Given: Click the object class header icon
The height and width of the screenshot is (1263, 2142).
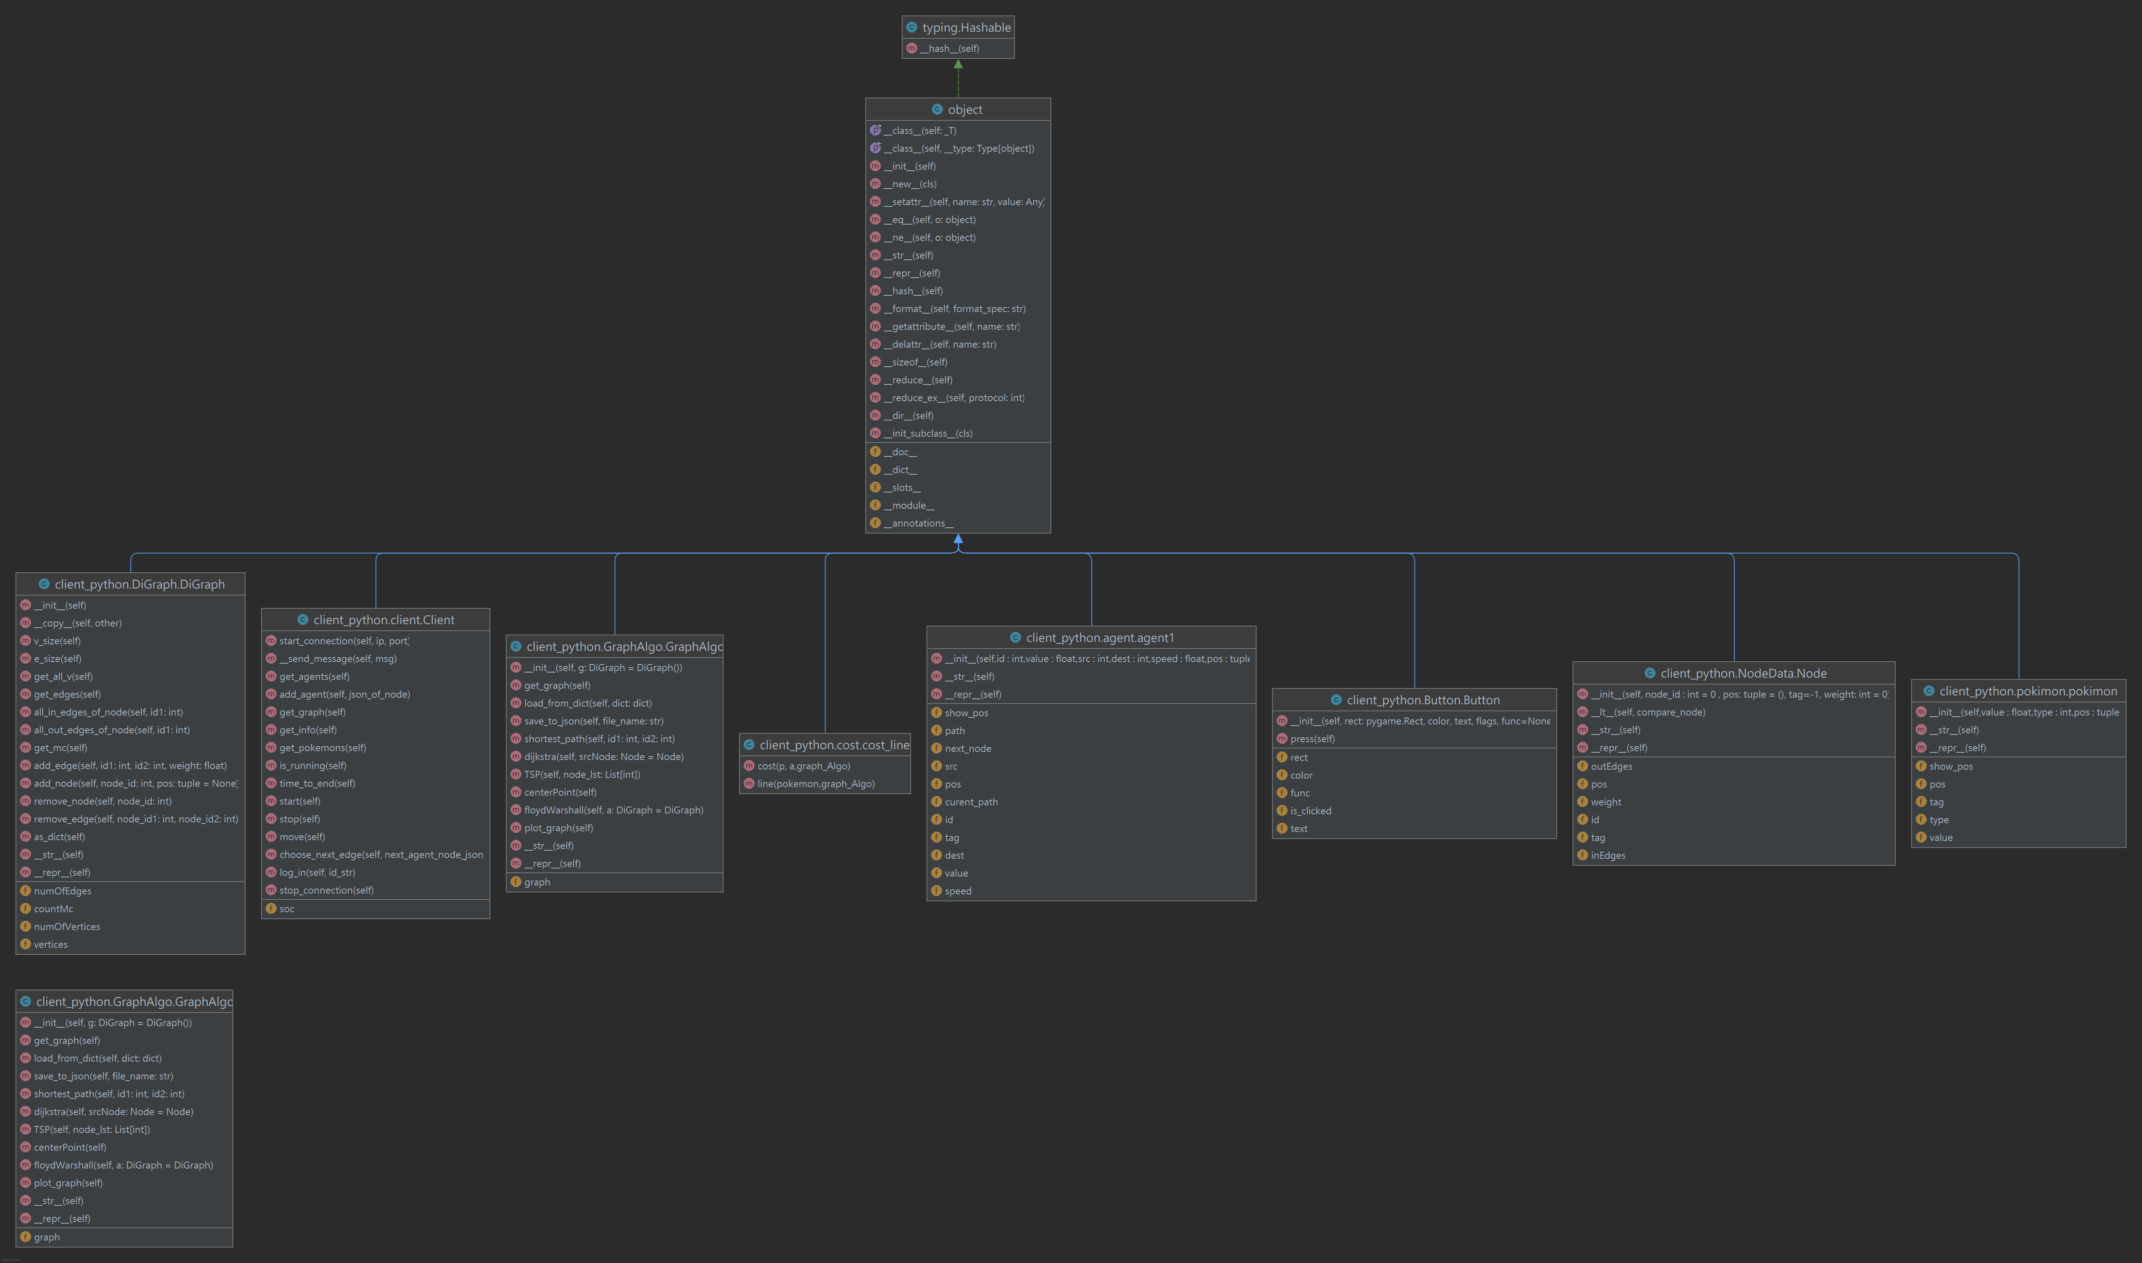Looking at the screenshot, I should pos(937,110).
